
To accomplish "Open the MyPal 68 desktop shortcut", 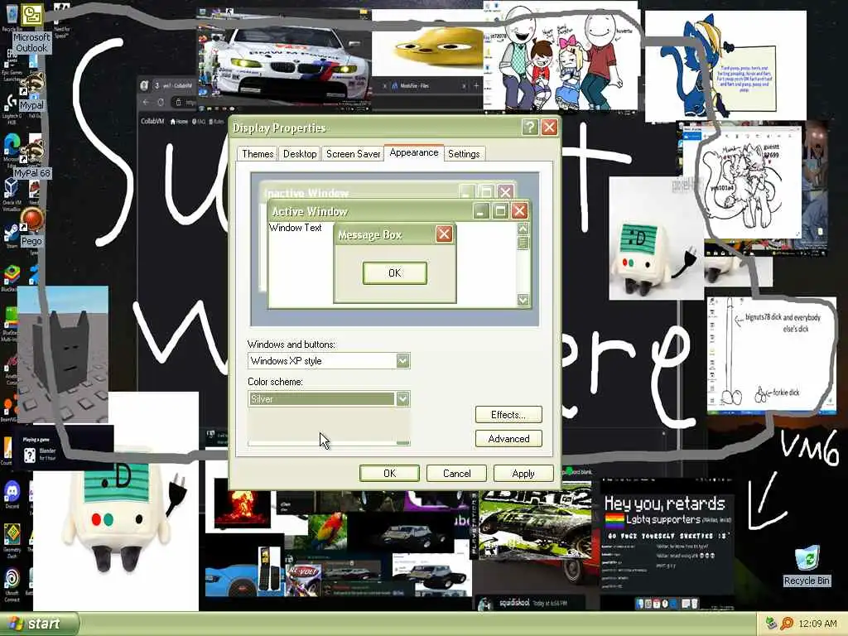I will [32, 158].
